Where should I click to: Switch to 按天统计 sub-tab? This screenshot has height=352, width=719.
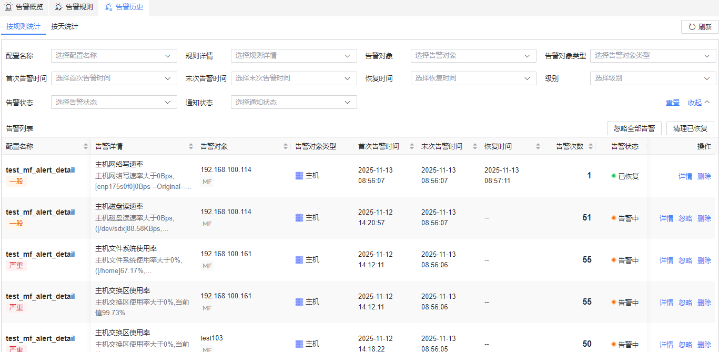(x=65, y=26)
